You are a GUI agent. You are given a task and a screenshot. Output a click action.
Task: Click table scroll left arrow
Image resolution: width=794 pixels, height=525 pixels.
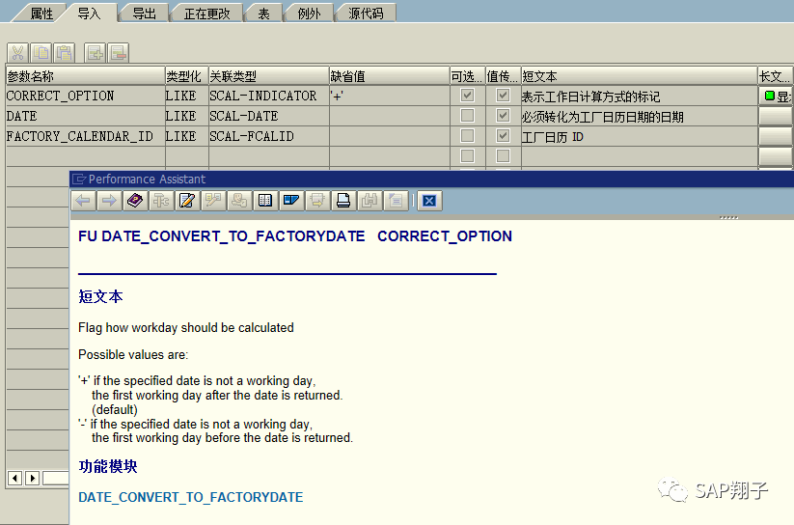(x=15, y=478)
